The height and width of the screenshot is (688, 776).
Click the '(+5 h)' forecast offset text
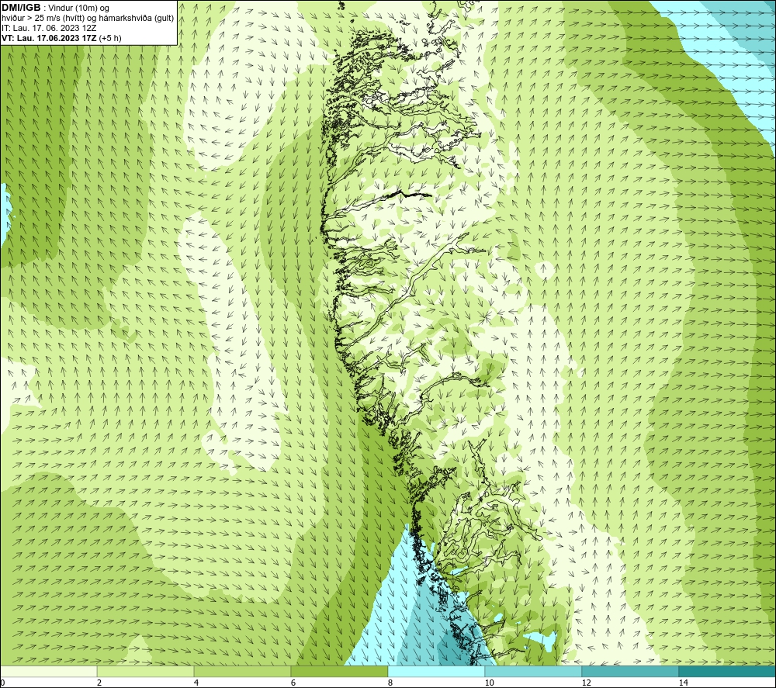point(110,38)
